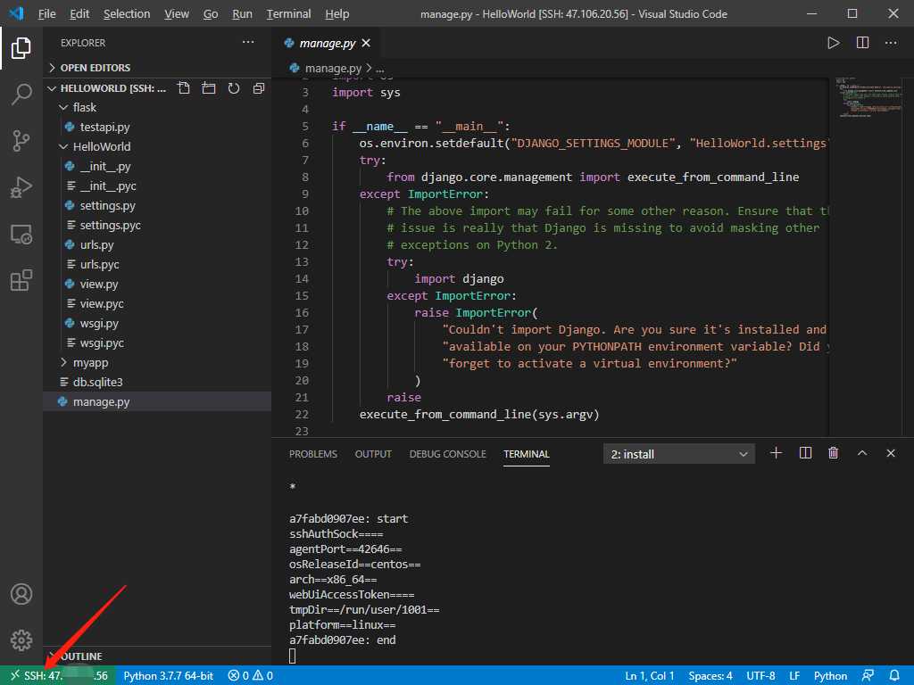Open the remote SSH indicator in status bar
This screenshot has width=914, height=685.
tap(59, 676)
